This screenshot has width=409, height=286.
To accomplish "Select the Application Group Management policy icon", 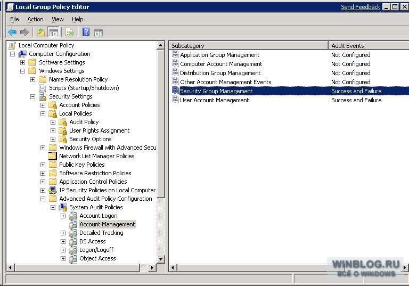I will 175,54.
